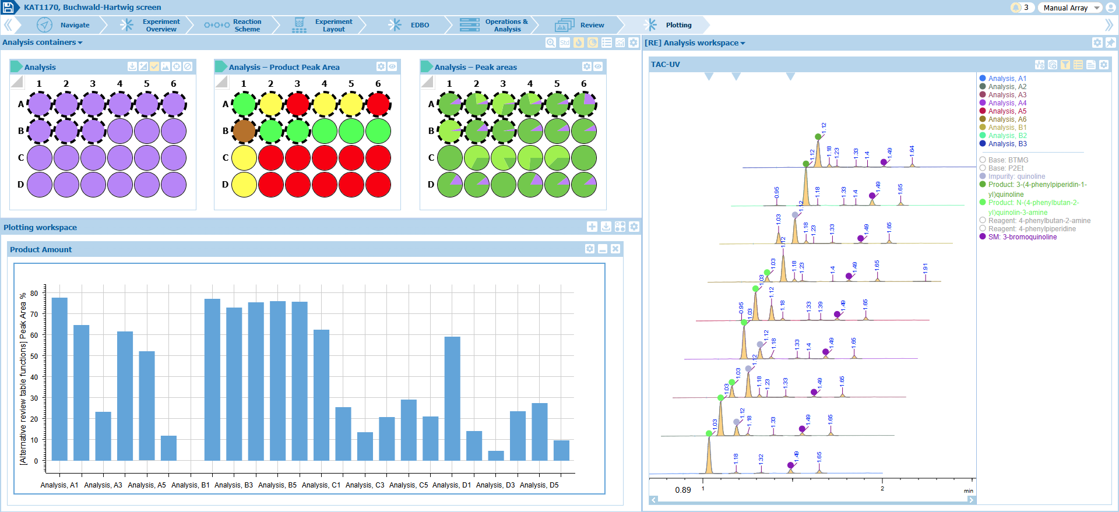Click the magnifier icon in Analysis containers toolbar
This screenshot has width=1119, height=512.
tap(550, 43)
